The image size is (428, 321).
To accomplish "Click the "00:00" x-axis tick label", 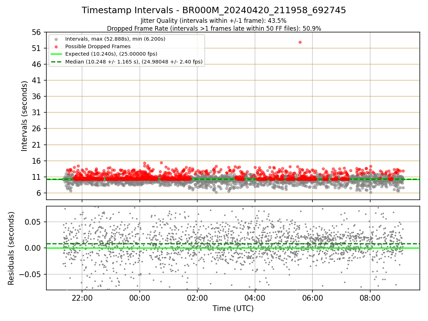I will pyautogui.click(x=139, y=297).
